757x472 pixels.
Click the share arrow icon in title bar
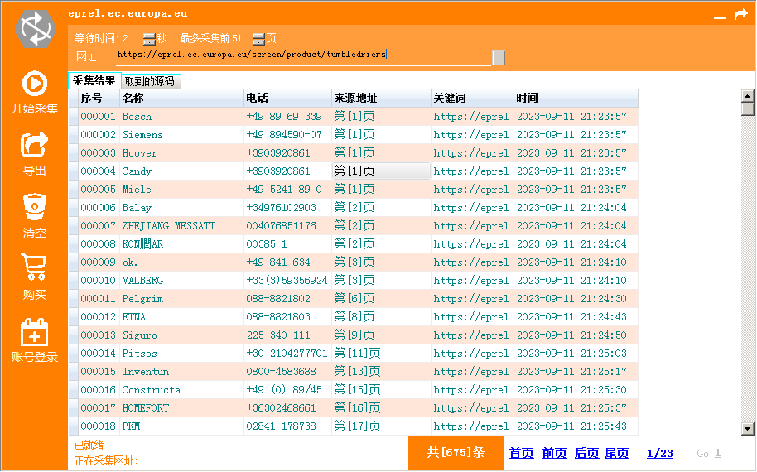(x=741, y=14)
